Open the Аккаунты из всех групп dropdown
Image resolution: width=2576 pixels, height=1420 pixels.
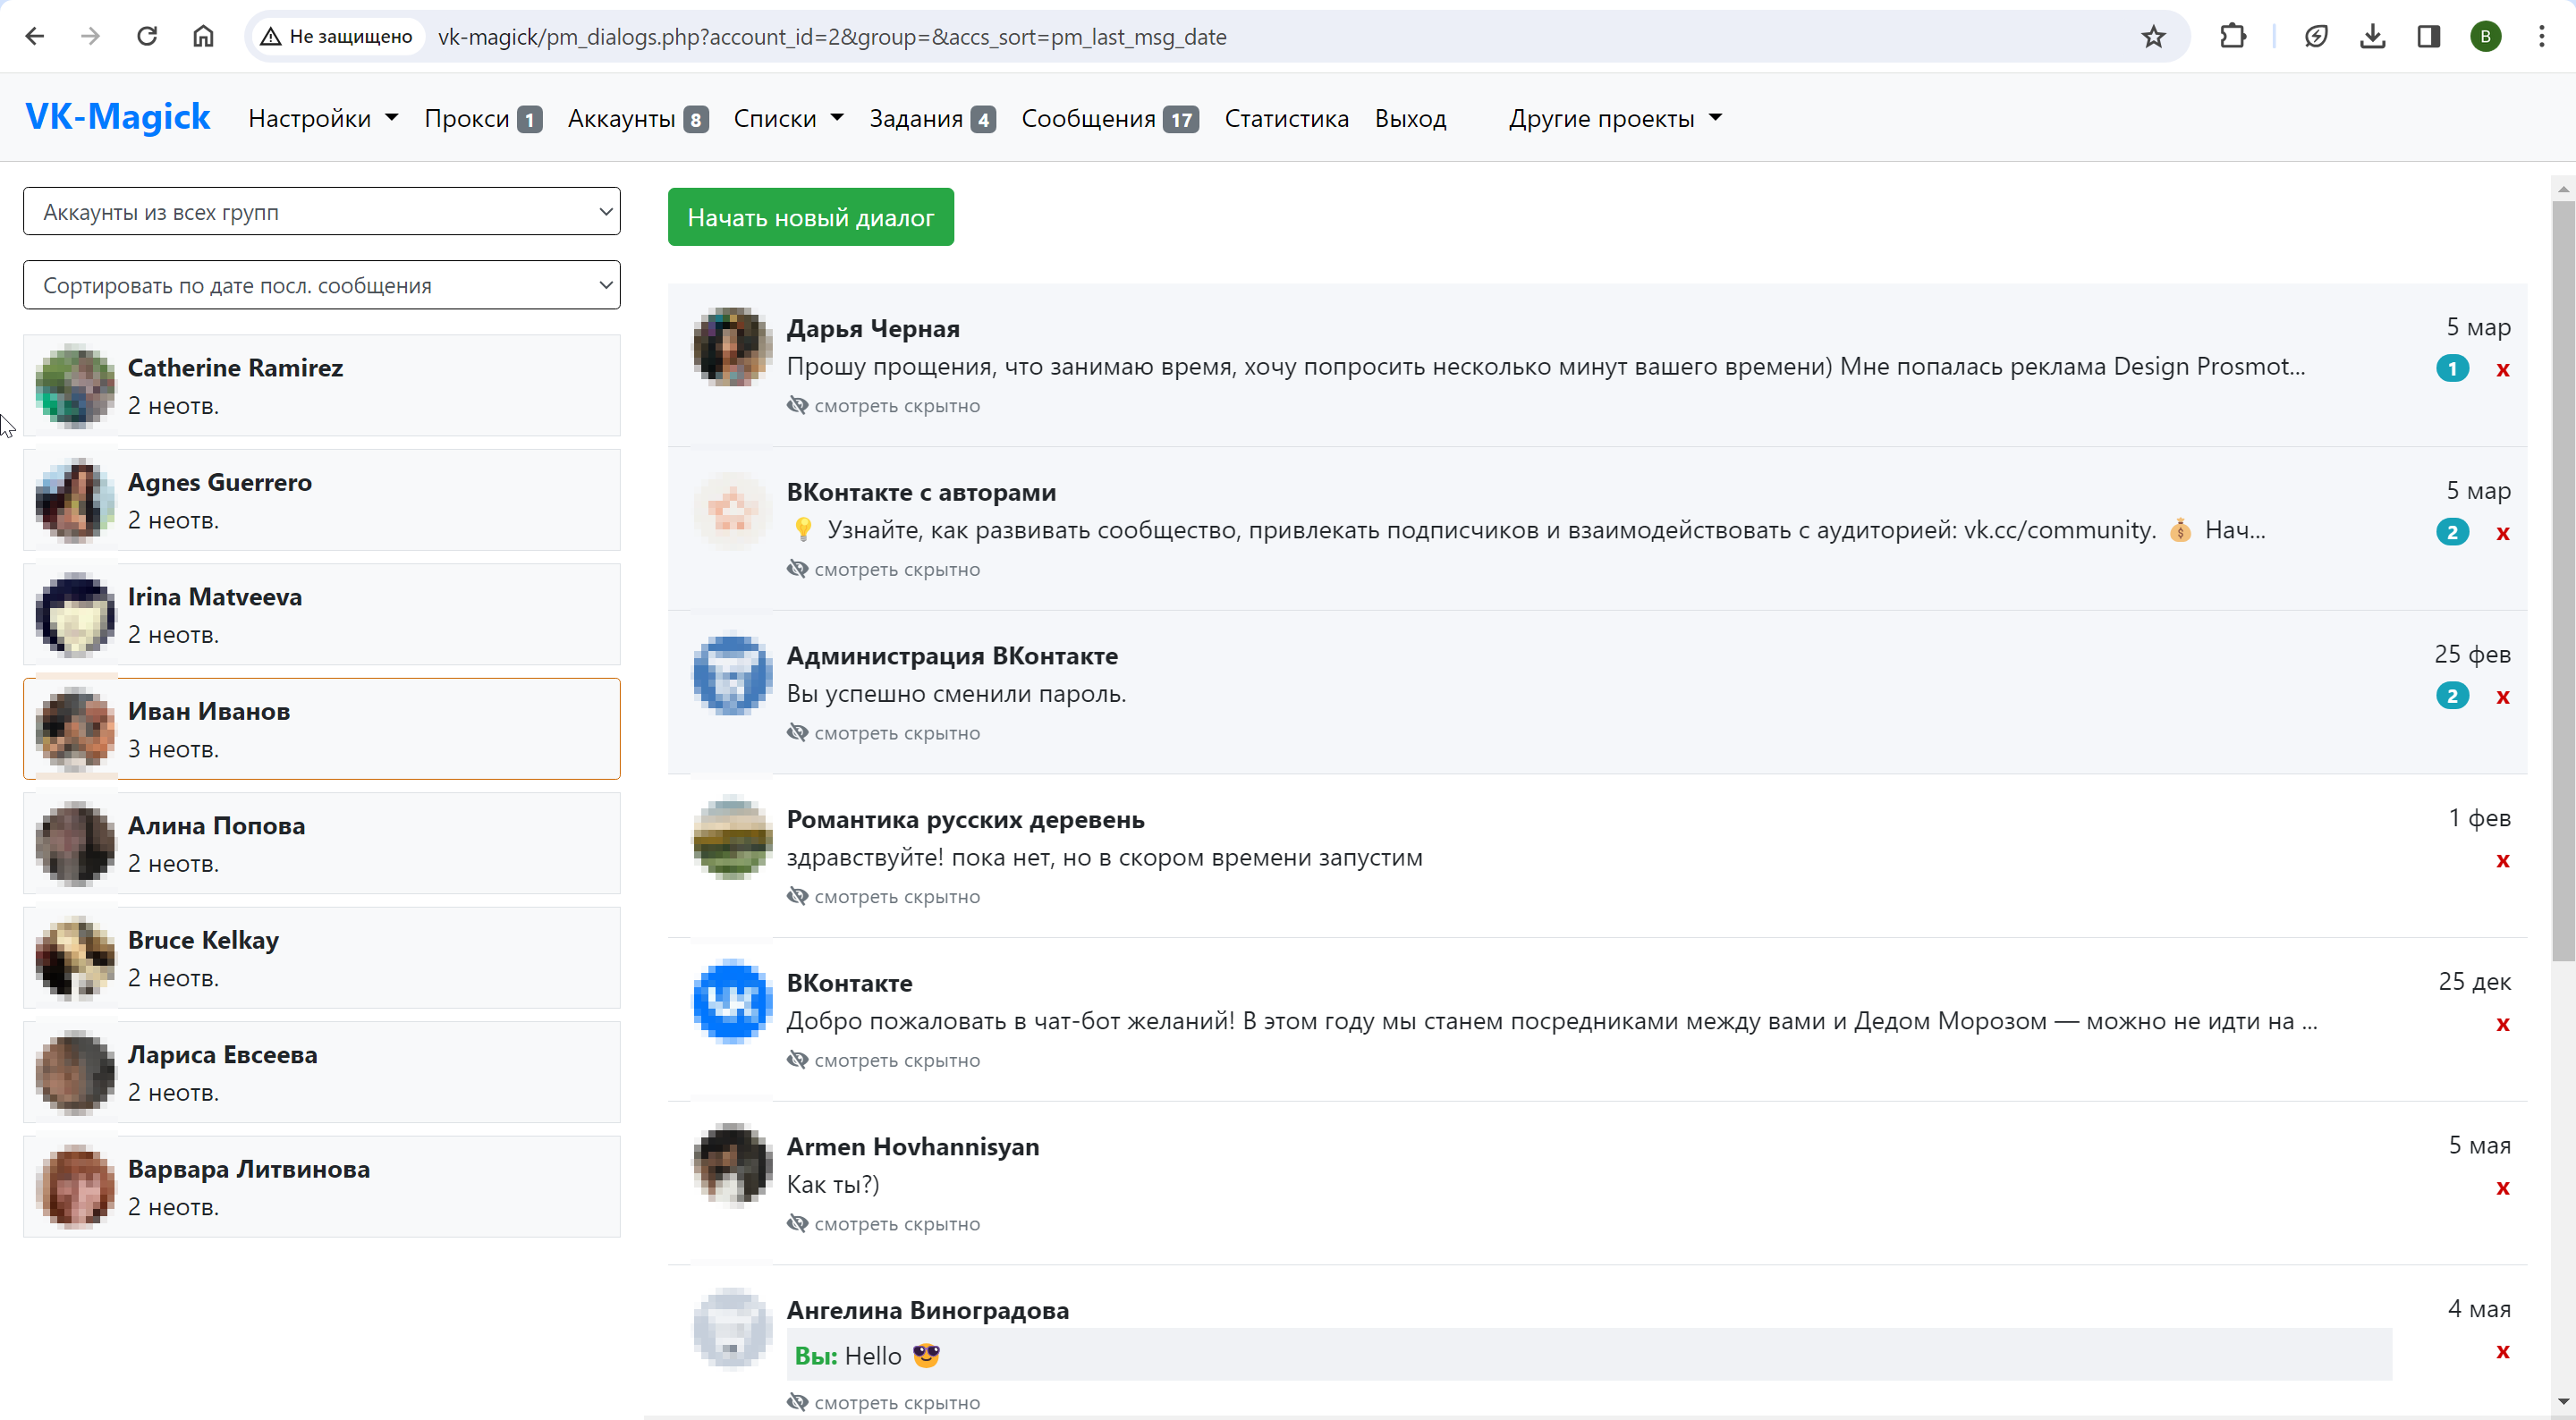[321, 212]
